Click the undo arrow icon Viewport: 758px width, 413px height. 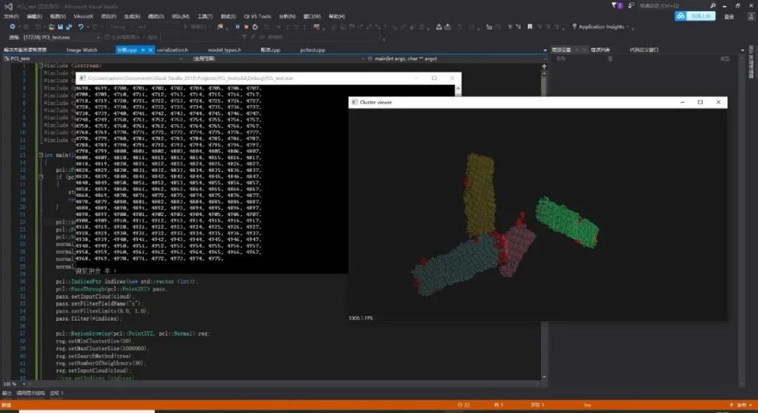81,27
